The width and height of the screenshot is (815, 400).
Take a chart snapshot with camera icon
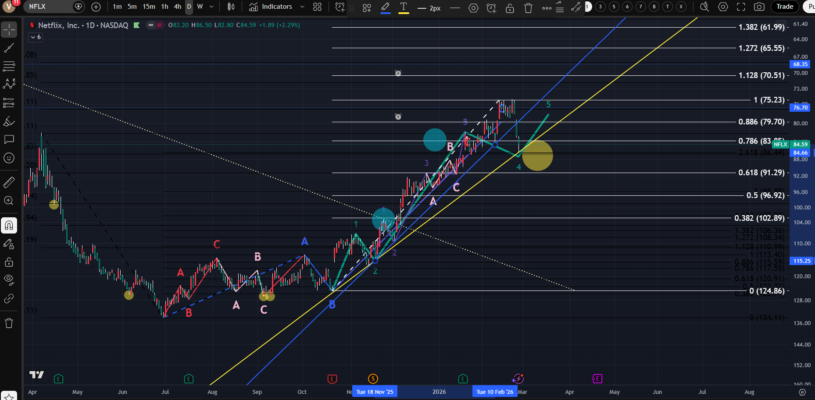pos(759,7)
